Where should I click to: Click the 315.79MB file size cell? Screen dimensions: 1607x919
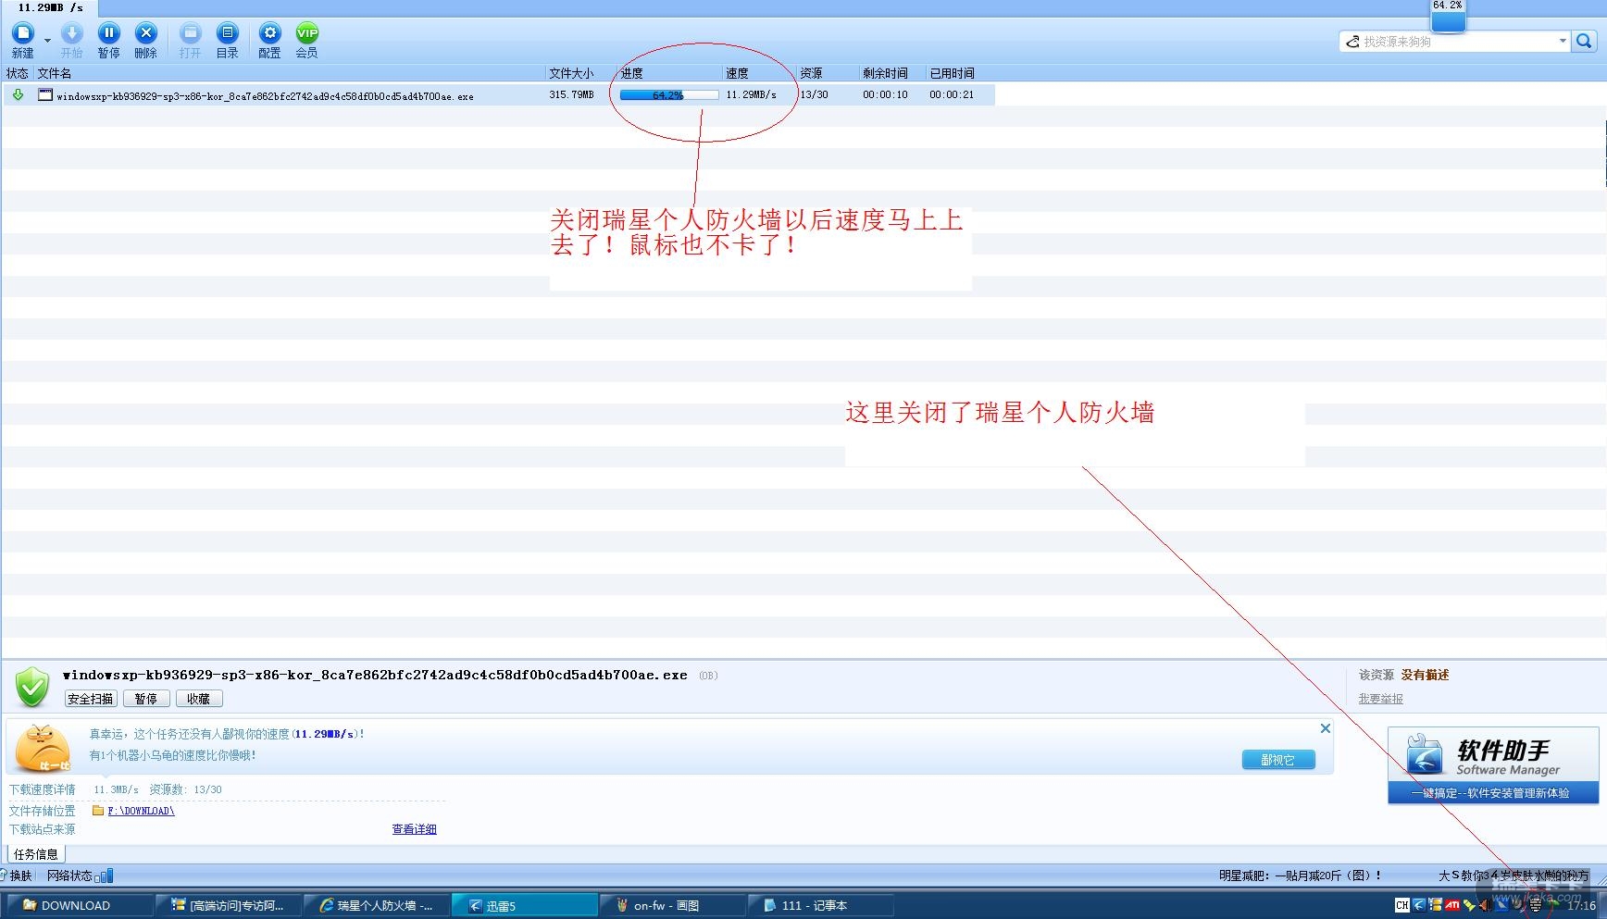[x=571, y=94]
